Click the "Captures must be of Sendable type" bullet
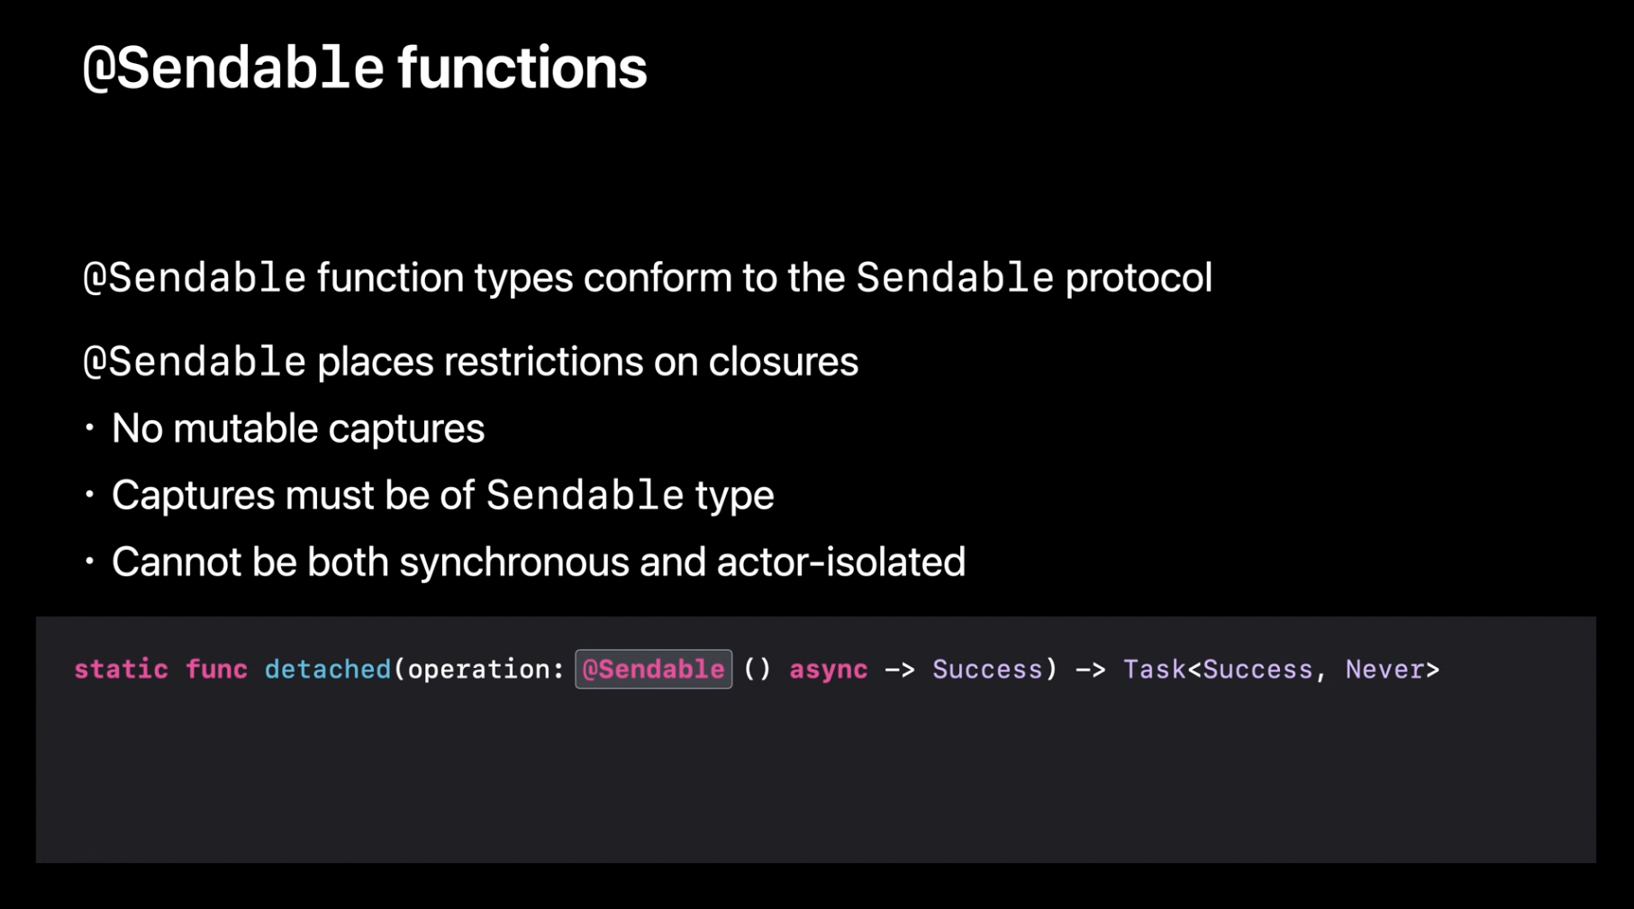The height and width of the screenshot is (909, 1634). (x=441, y=495)
